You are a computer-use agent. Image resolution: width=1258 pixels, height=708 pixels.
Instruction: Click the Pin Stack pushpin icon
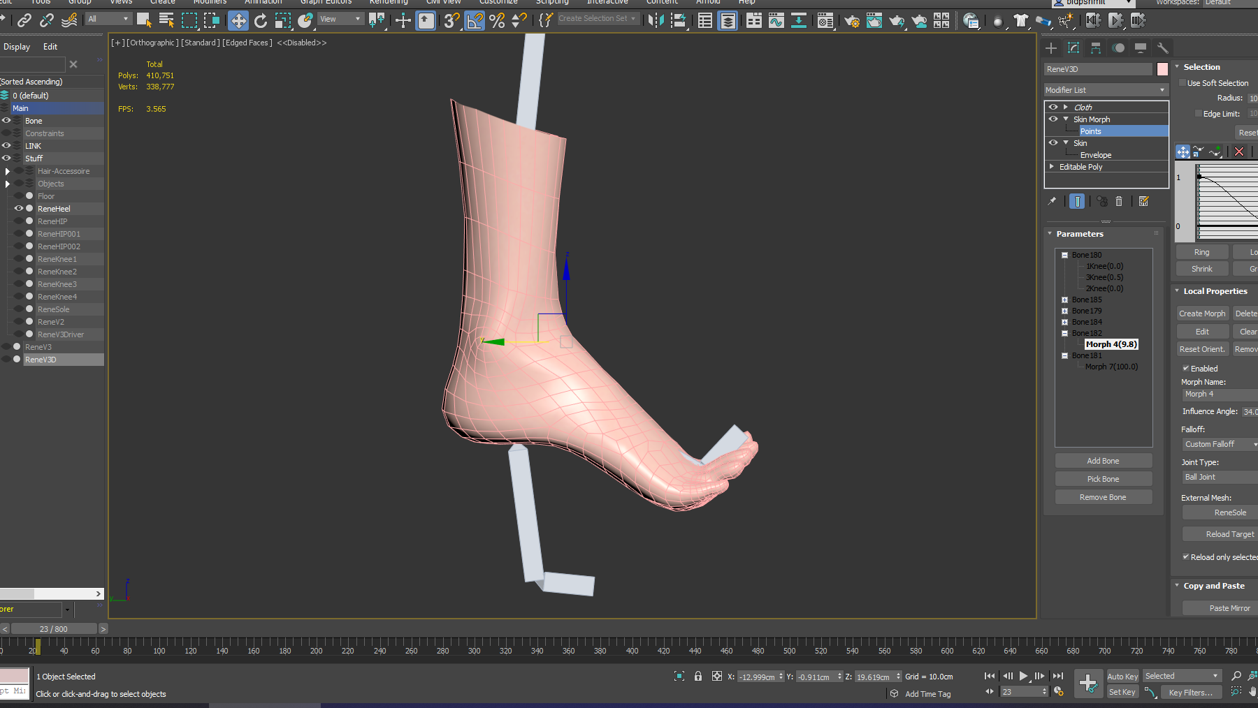tap(1052, 201)
